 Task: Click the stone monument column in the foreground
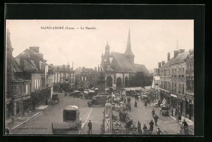pyautogui.click(x=108, y=117)
